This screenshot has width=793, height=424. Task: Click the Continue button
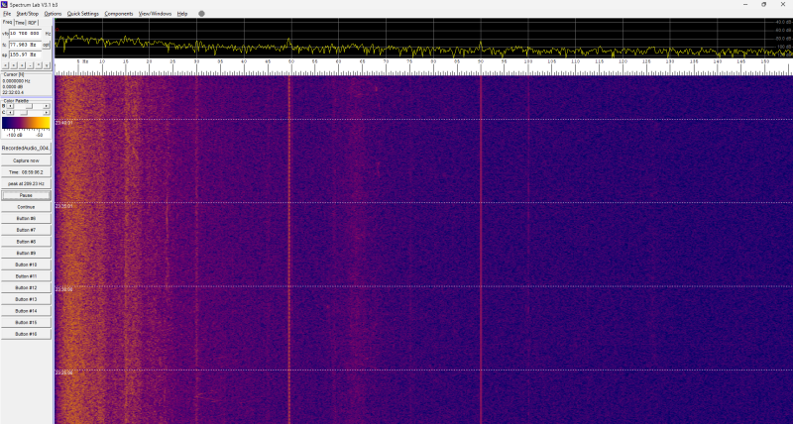pos(26,207)
